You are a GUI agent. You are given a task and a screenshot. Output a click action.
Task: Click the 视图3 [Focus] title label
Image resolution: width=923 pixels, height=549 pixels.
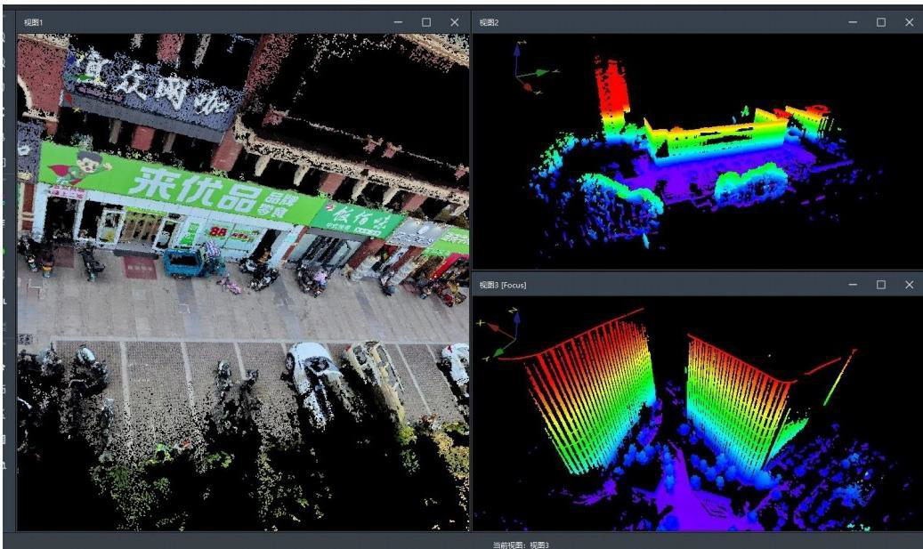(503, 285)
